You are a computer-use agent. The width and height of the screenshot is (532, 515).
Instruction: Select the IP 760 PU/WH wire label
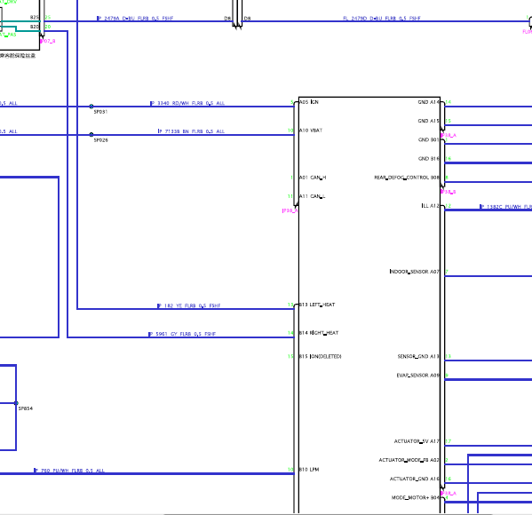point(69,471)
